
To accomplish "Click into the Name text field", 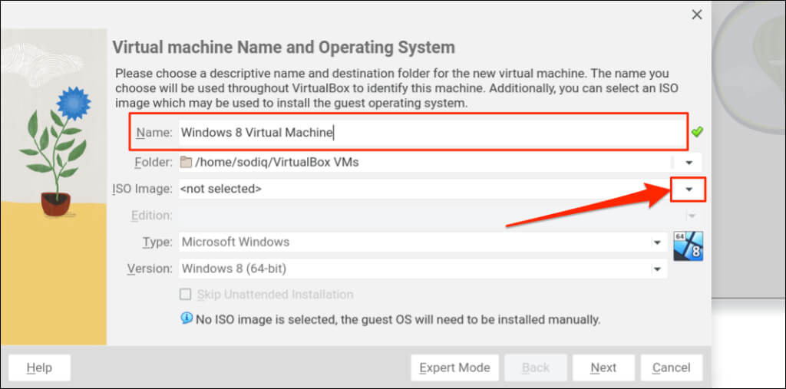I will (x=430, y=132).
